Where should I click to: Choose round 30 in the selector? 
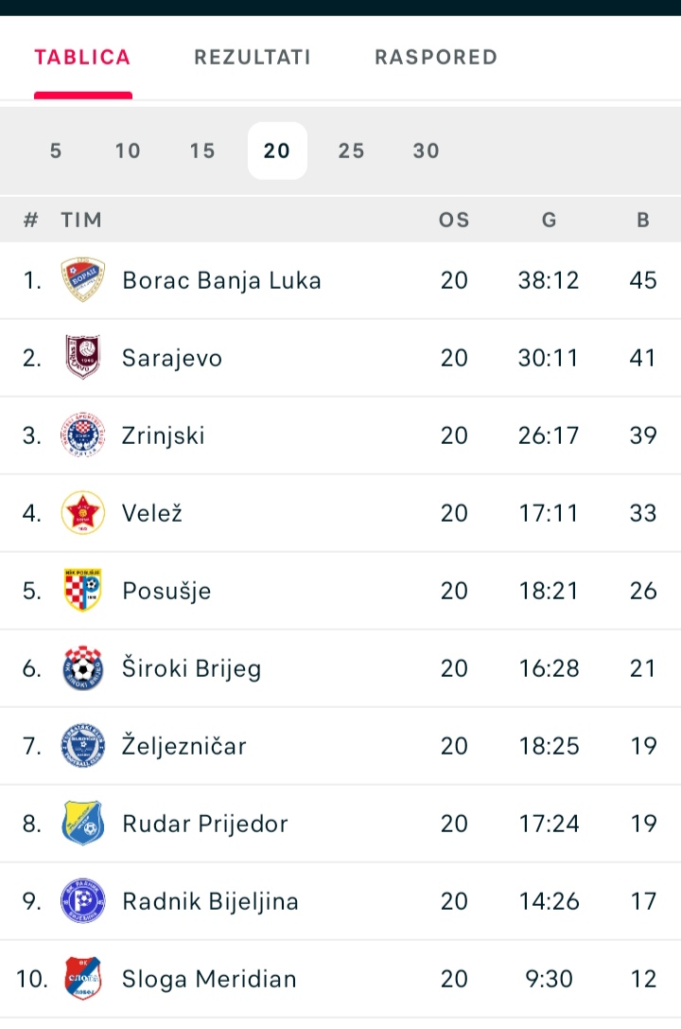click(426, 151)
